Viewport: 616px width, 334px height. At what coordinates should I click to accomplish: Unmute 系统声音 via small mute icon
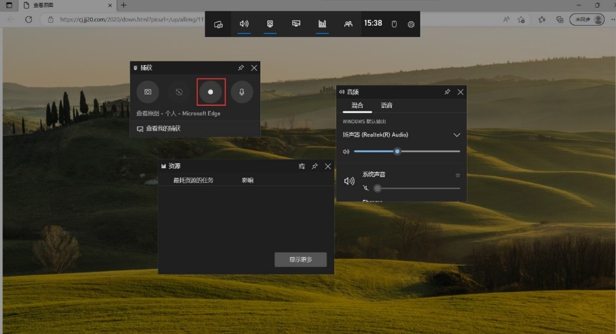(x=366, y=188)
